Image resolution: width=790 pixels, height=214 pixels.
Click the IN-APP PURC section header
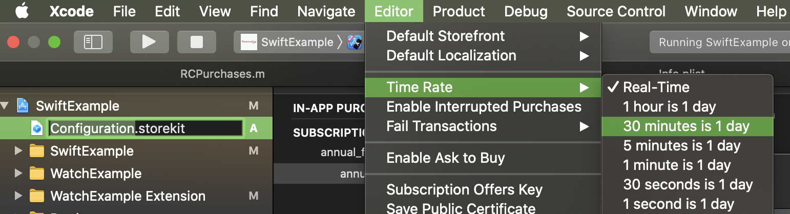pyautogui.click(x=328, y=108)
